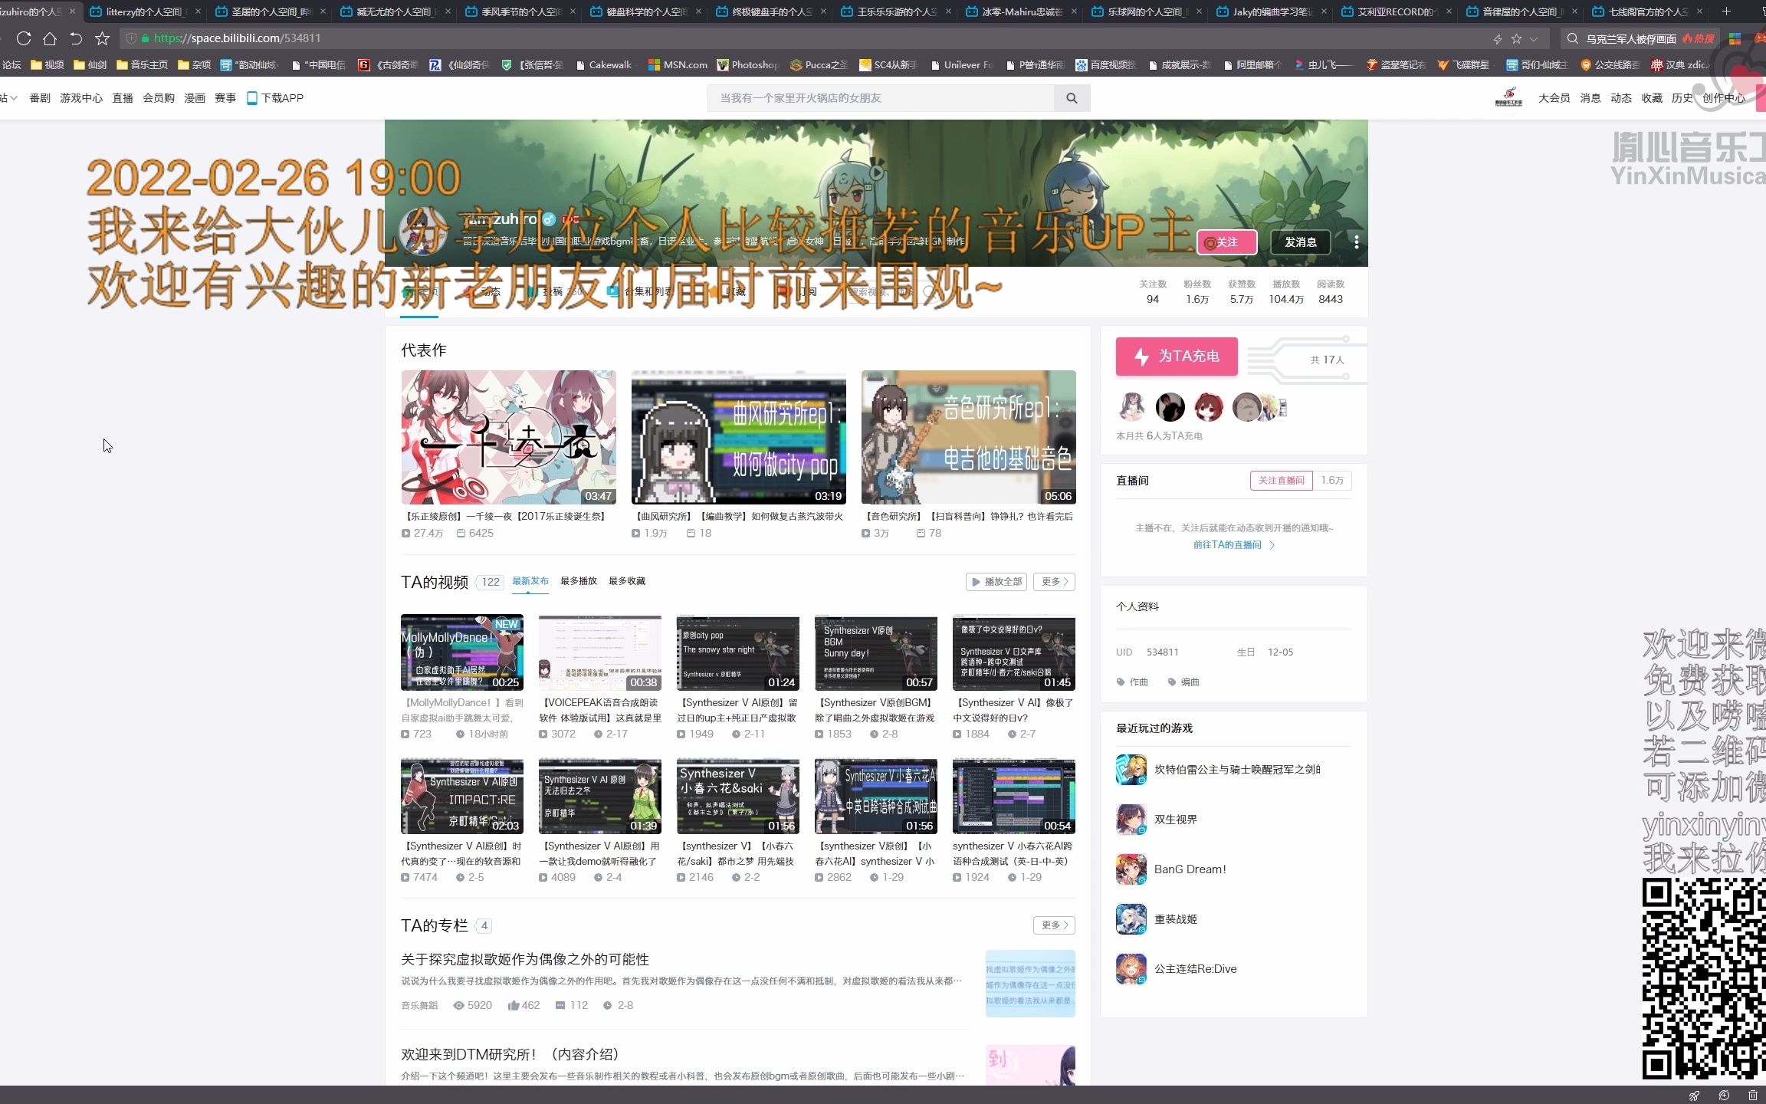Open the BanG Dream! game icon
Image resolution: width=1766 pixels, height=1104 pixels.
[x=1131, y=869]
